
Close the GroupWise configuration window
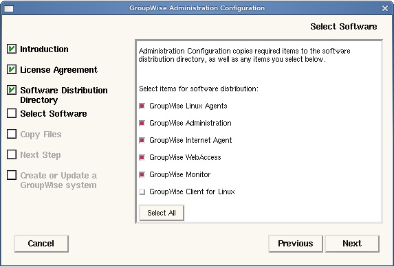pos(384,8)
